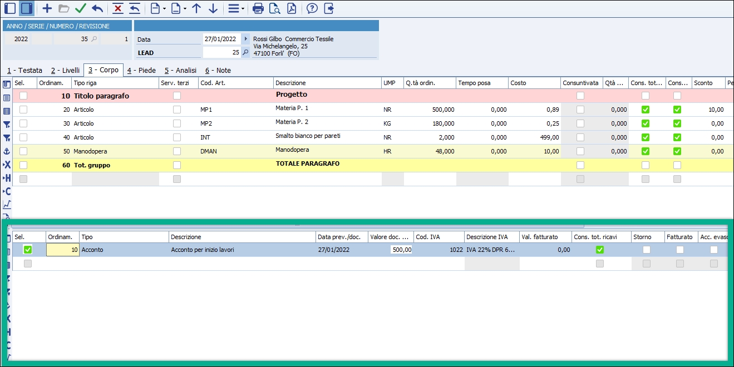Click the arrow button next to Data field
The height and width of the screenshot is (367, 734).
coord(246,39)
